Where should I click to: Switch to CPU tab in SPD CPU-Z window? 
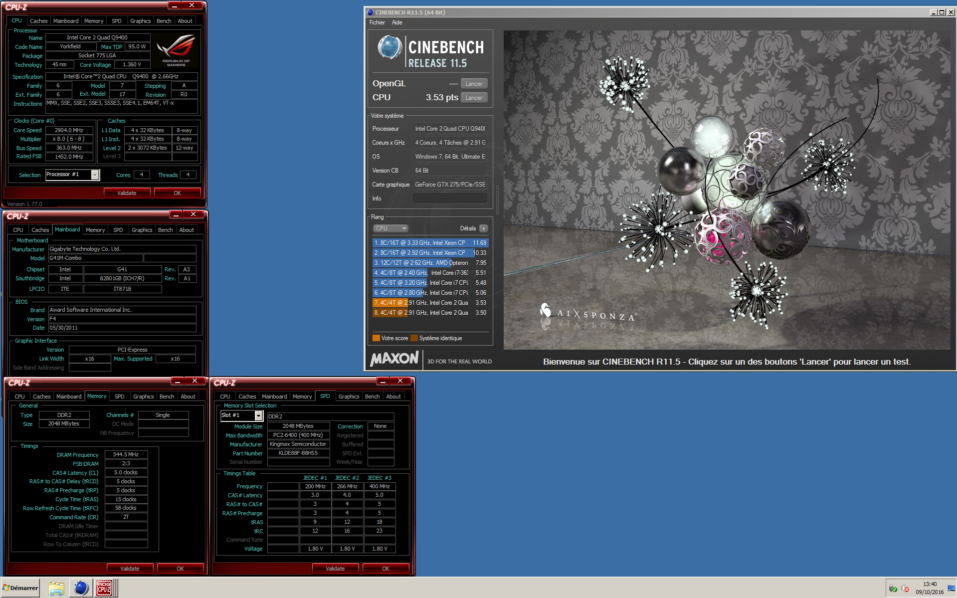pyautogui.click(x=225, y=397)
